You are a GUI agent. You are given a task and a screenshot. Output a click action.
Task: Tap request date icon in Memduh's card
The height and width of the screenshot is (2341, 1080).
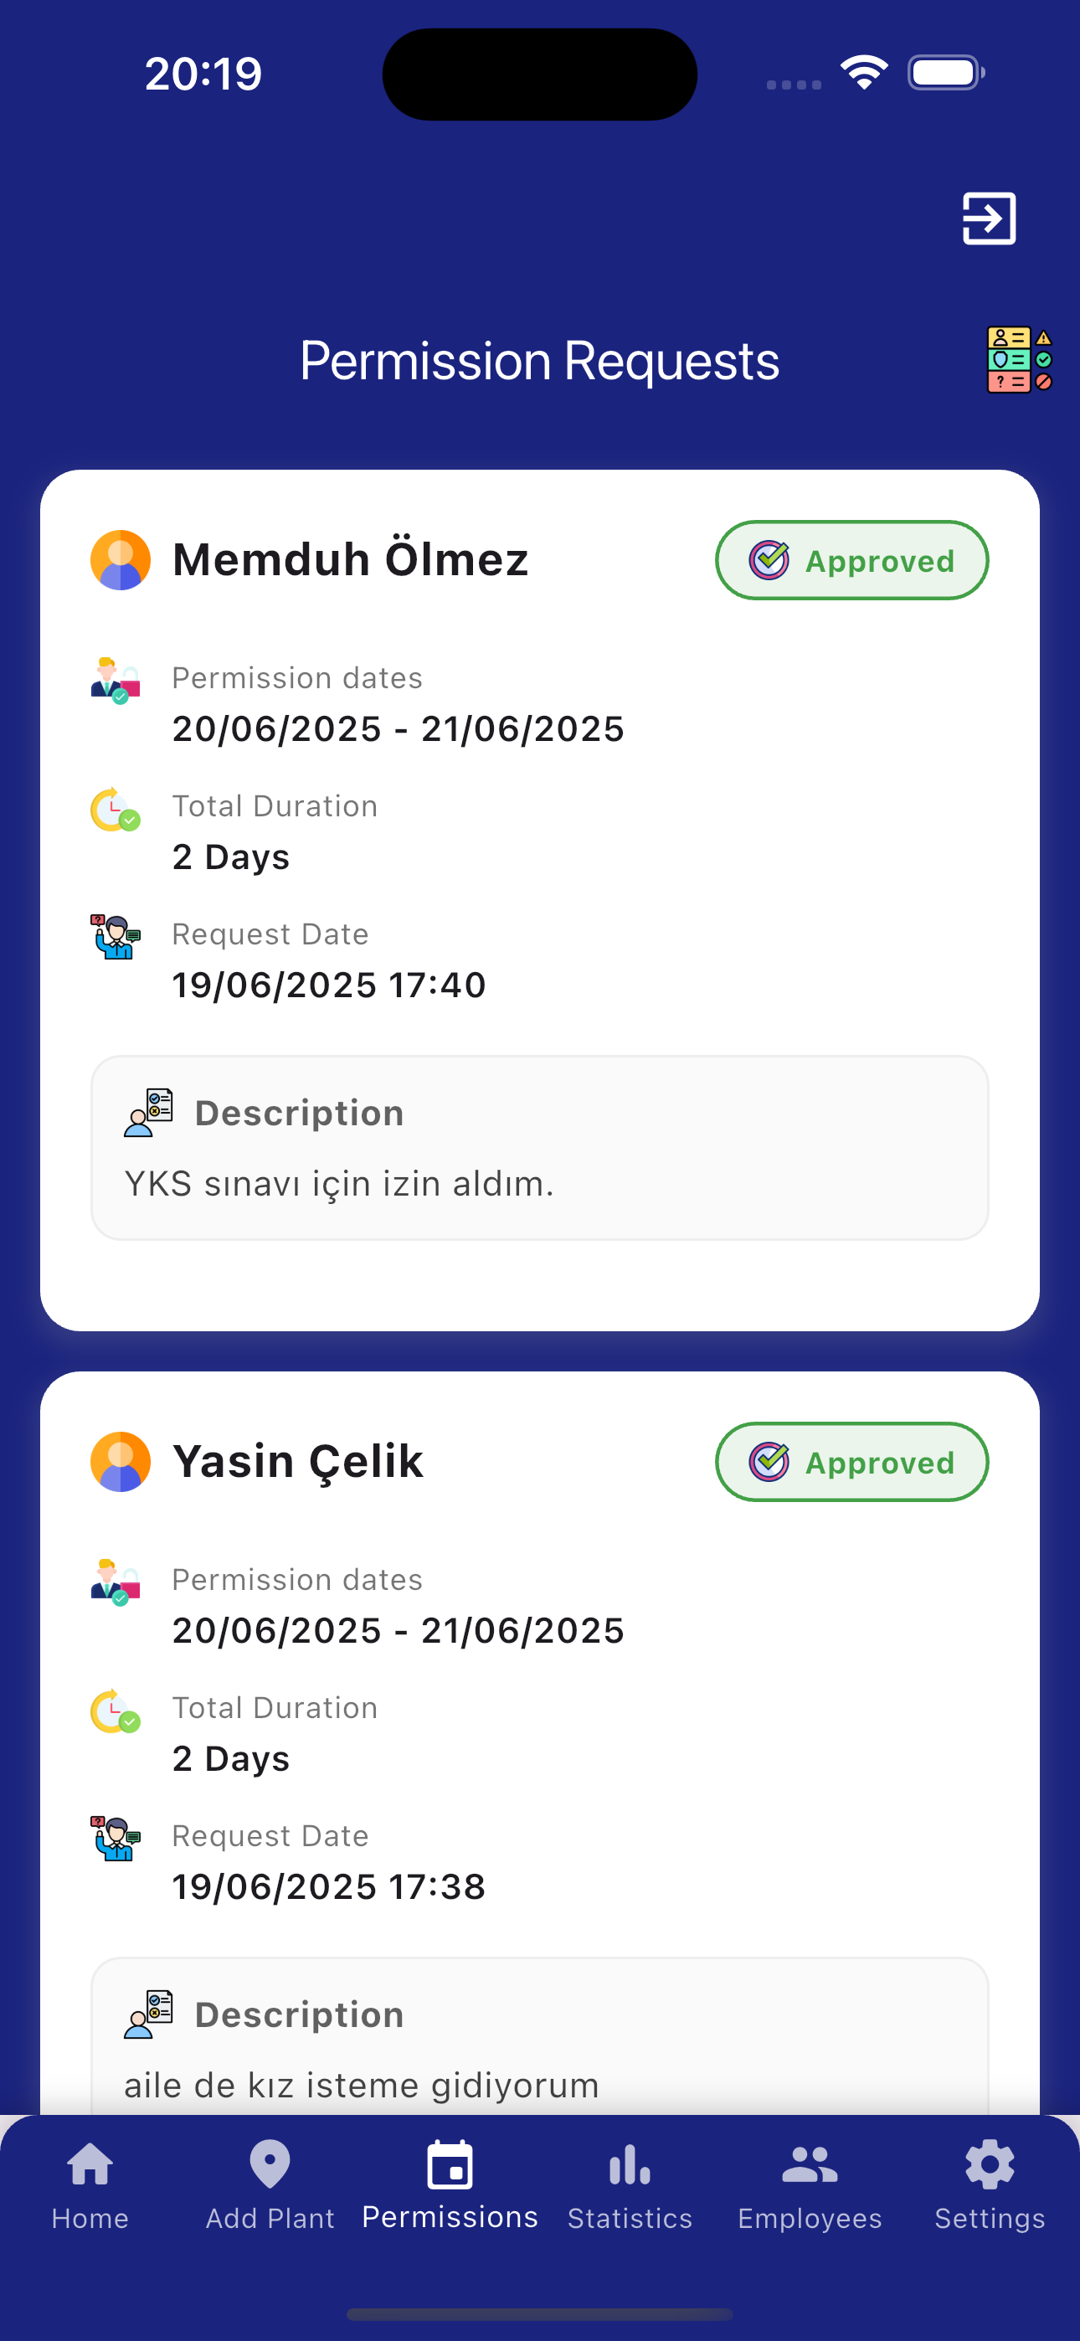tap(116, 937)
